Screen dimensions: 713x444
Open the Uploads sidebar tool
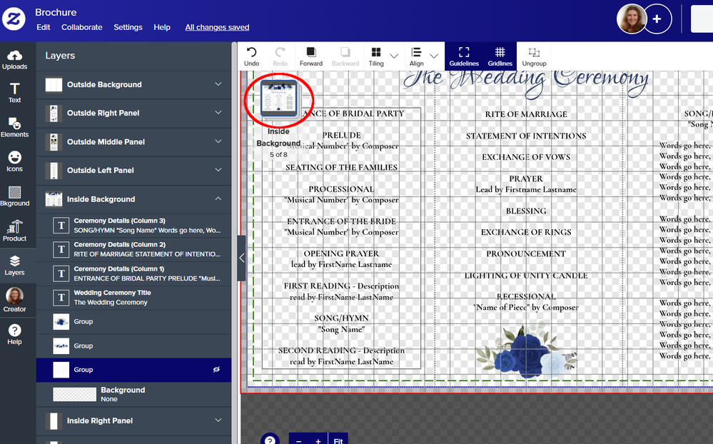point(14,59)
